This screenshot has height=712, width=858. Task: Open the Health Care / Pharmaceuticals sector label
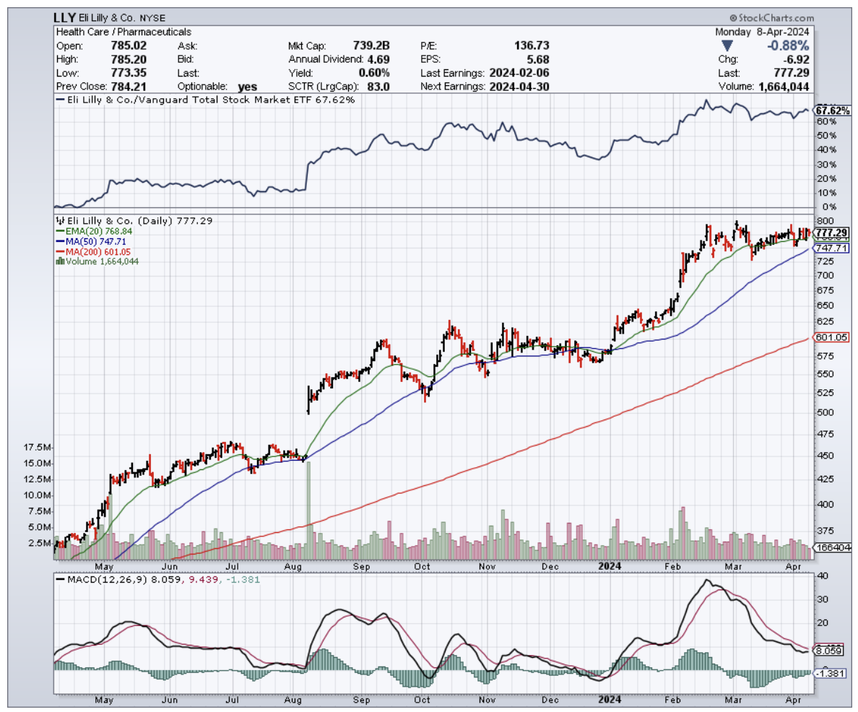click(x=123, y=32)
